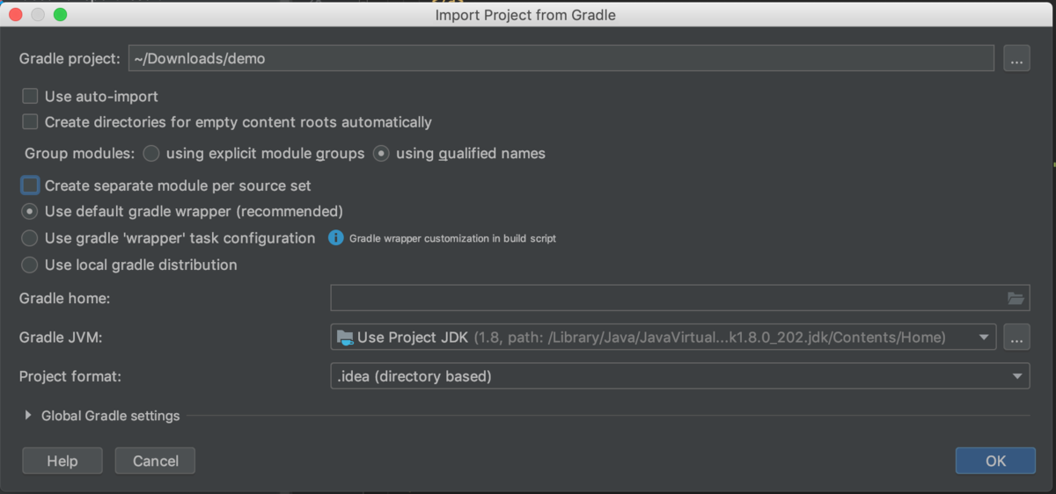
Task: Click the Gradle home input field
Action: [679, 299]
